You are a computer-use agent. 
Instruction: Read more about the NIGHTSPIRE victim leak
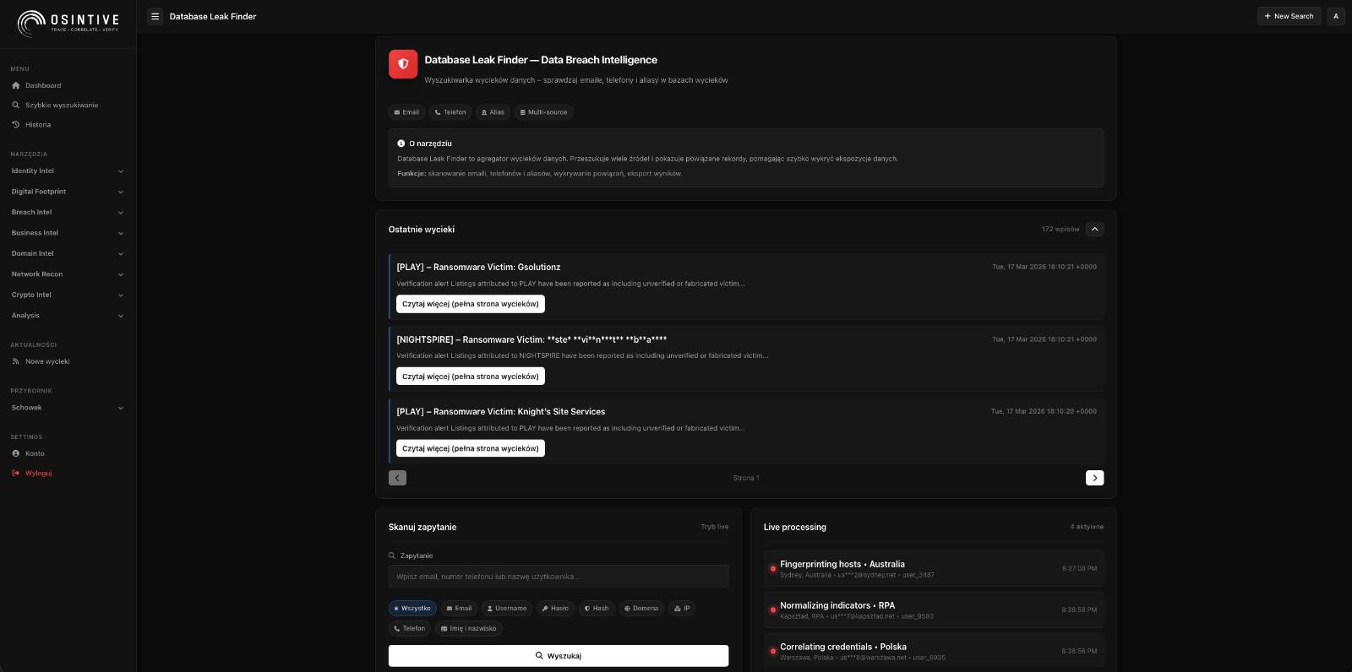coord(471,377)
